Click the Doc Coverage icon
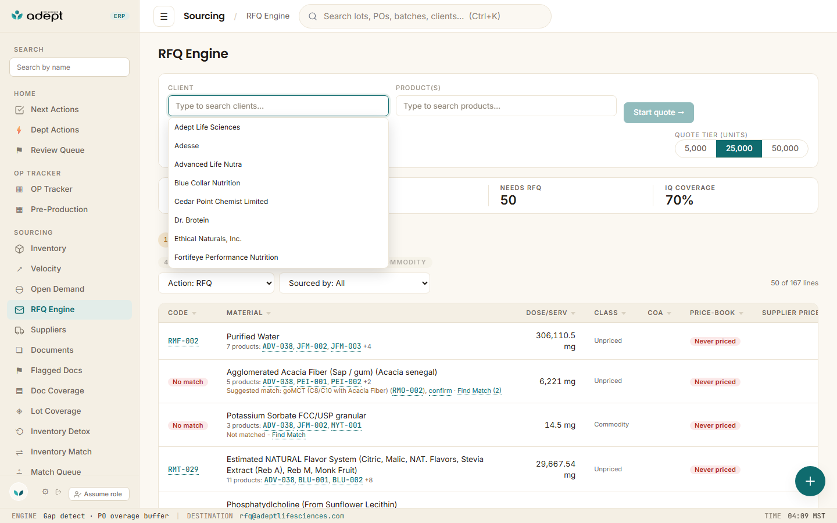This screenshot has width=837, height=523. tap(19, 391)
